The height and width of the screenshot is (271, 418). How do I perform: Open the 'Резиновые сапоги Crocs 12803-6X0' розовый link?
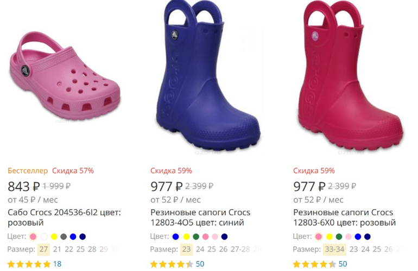344,217
